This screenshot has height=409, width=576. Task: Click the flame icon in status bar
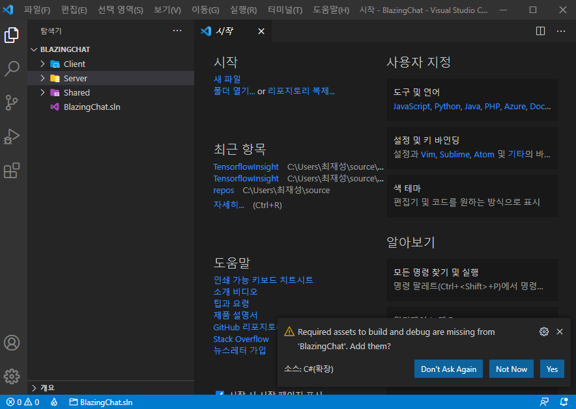pyautogui.click(x=54, y=402)
